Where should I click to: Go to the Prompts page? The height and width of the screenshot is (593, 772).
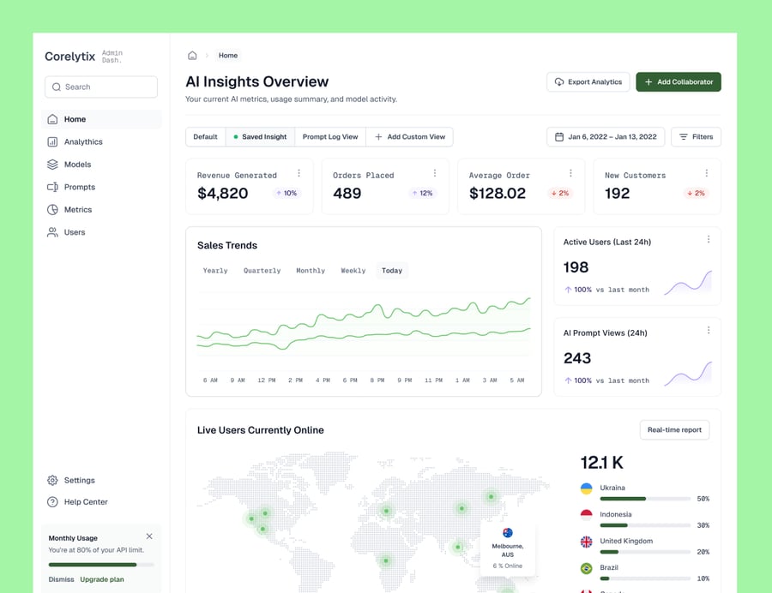point(79,187)
